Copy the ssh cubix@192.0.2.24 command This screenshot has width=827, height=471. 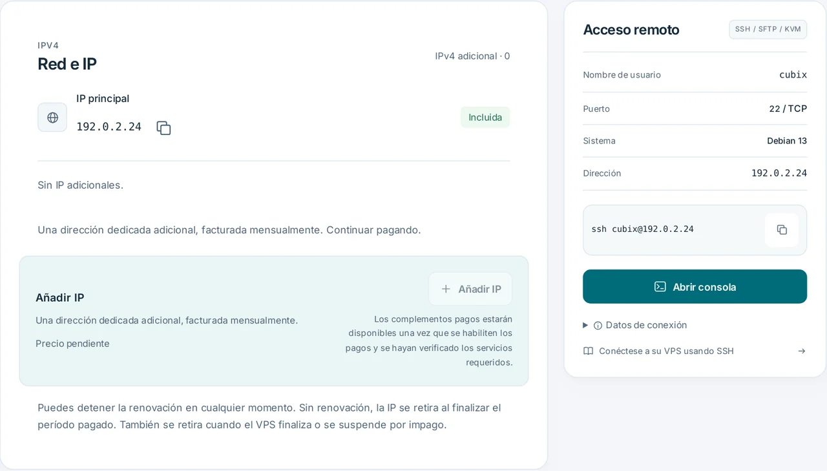782,230
